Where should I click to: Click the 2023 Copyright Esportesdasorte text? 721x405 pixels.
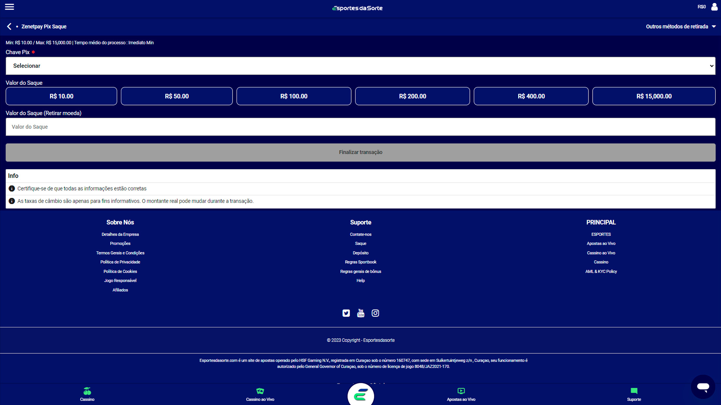[360, 340]
